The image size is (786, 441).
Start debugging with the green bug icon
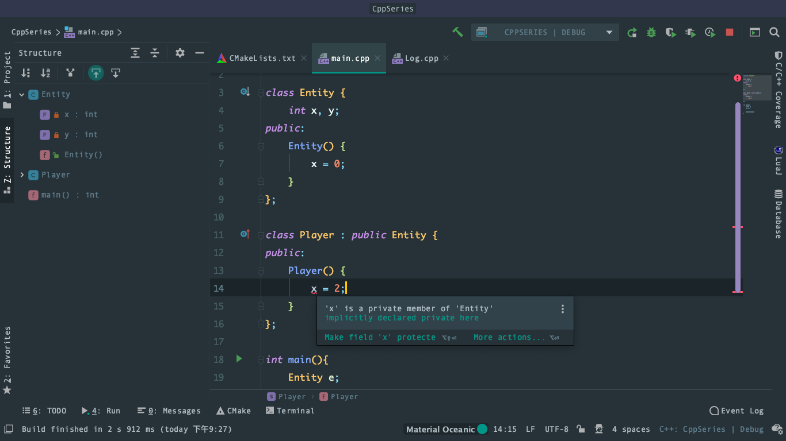(x=651, y=33)
